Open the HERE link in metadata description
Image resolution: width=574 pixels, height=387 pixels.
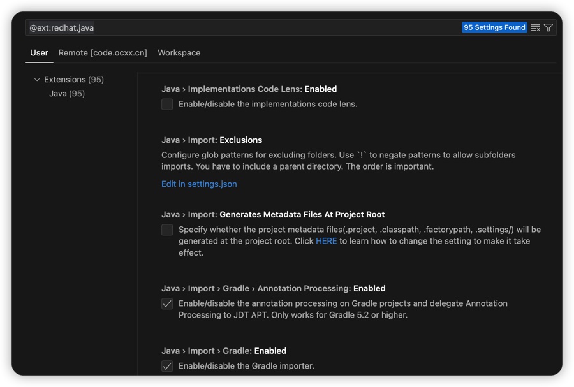tap(326, 241)
